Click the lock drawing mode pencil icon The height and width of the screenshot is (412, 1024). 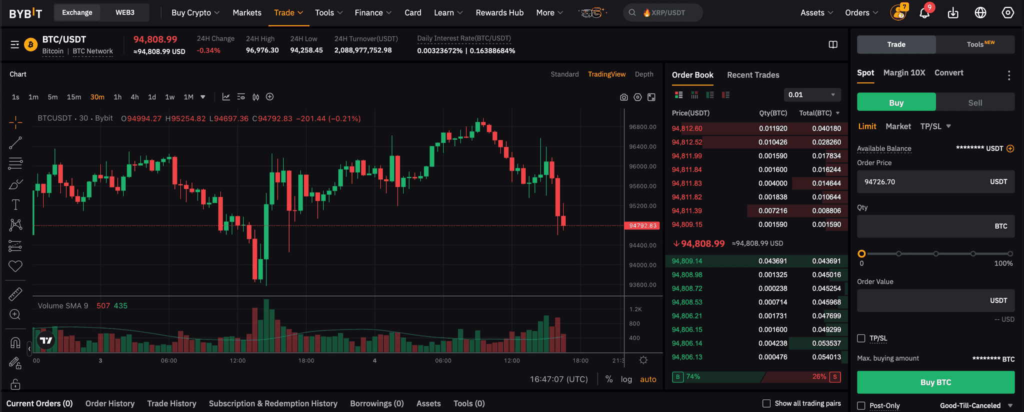15,363
